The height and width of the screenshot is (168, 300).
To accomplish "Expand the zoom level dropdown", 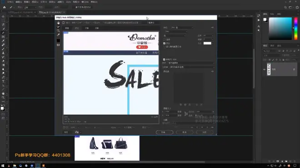I will pyautogui.click(x=75, y=127).
